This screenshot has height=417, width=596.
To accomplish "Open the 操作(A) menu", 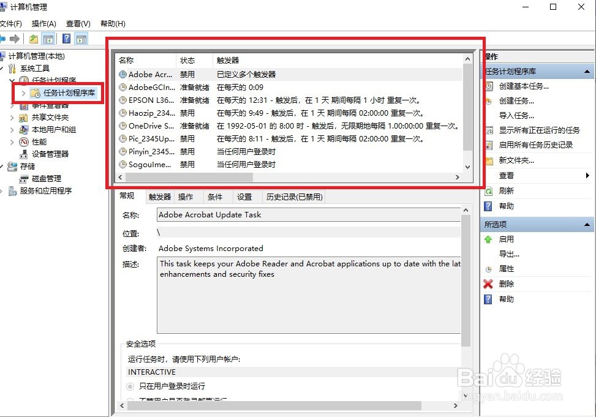I will click(43, 23).
